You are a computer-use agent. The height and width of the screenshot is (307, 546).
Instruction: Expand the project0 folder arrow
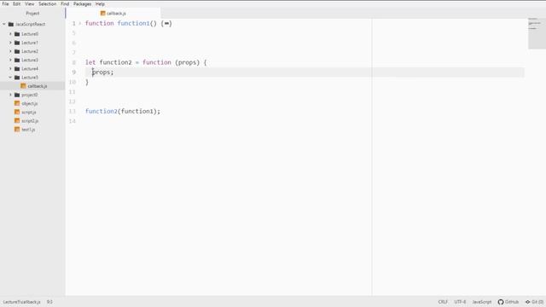[10, 95]
